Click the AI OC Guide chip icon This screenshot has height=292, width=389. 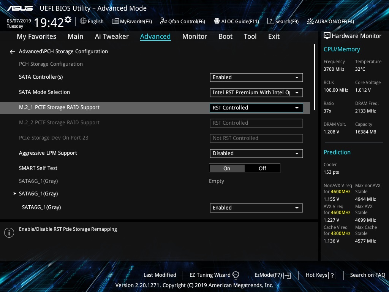pos(217,21)
